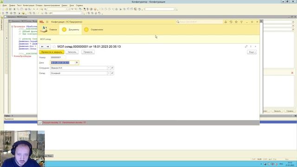Expand the Сотрудник dropdown list
This screenshot has height=167, width=297.
109,68
